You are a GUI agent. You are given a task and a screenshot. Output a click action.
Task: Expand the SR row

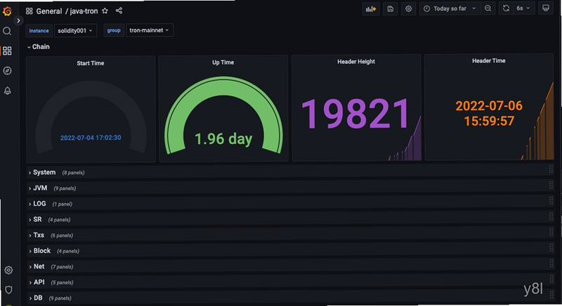35,220
